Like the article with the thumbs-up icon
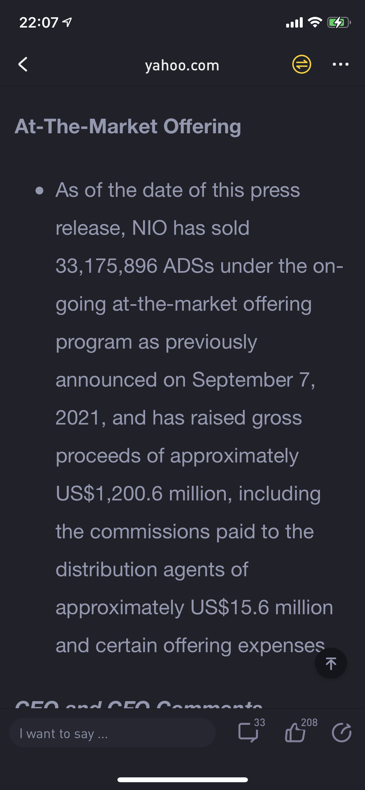Image resolution: width=365 pixels, height=790 pixels. click(295, 733)
